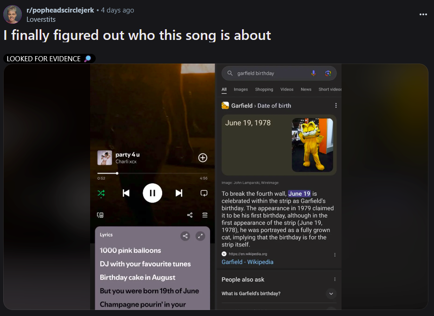Viewport: 434px width, 316px height.
Task: Click the party 4 u song title
Action: pos(128,155)
